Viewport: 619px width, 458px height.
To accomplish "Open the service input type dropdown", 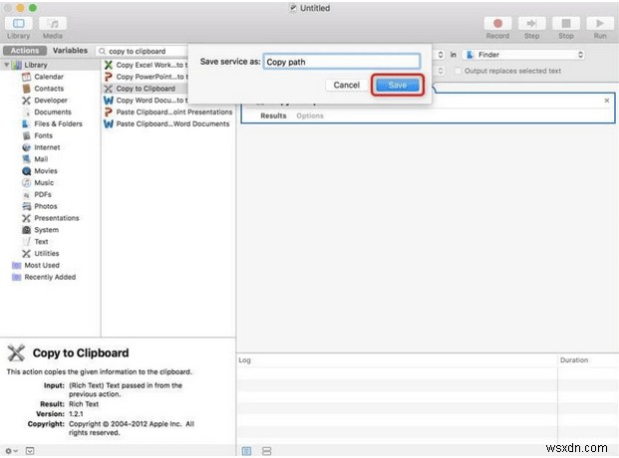I will [x=441, y=55].
